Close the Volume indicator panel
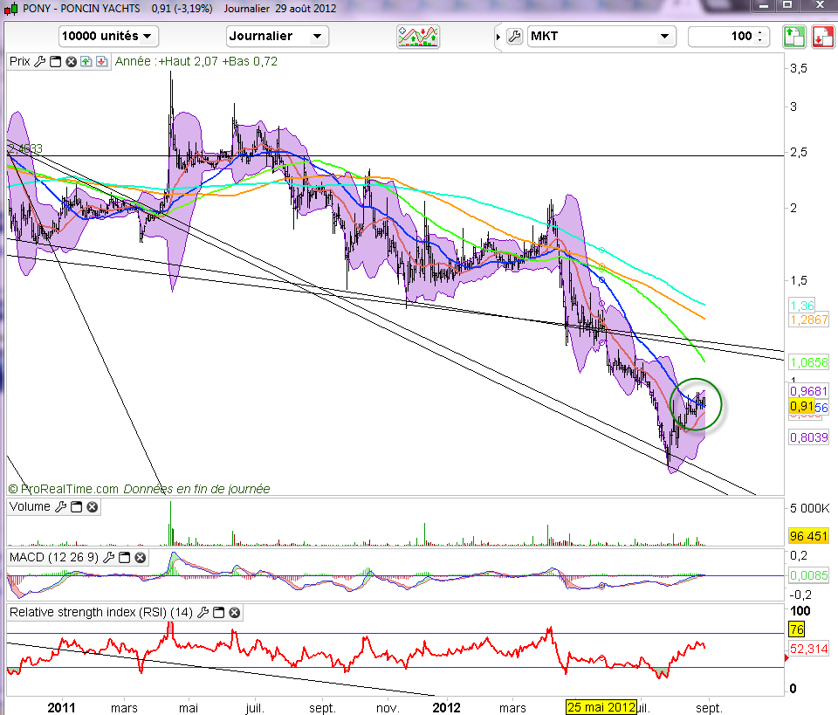The width and height of the screenshot is (838, 715). 92,507
